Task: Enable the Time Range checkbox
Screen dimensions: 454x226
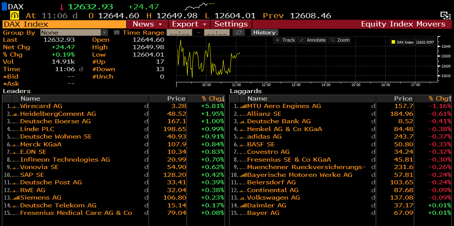Action: [117, 32]
